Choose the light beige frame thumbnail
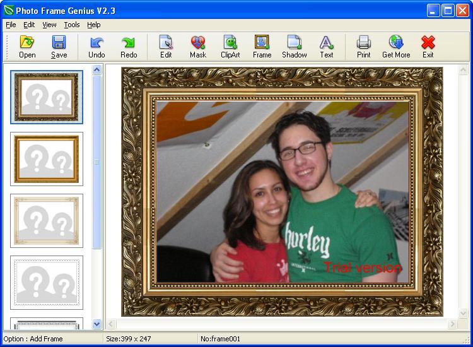473x347 pixels. click(47, 221)
